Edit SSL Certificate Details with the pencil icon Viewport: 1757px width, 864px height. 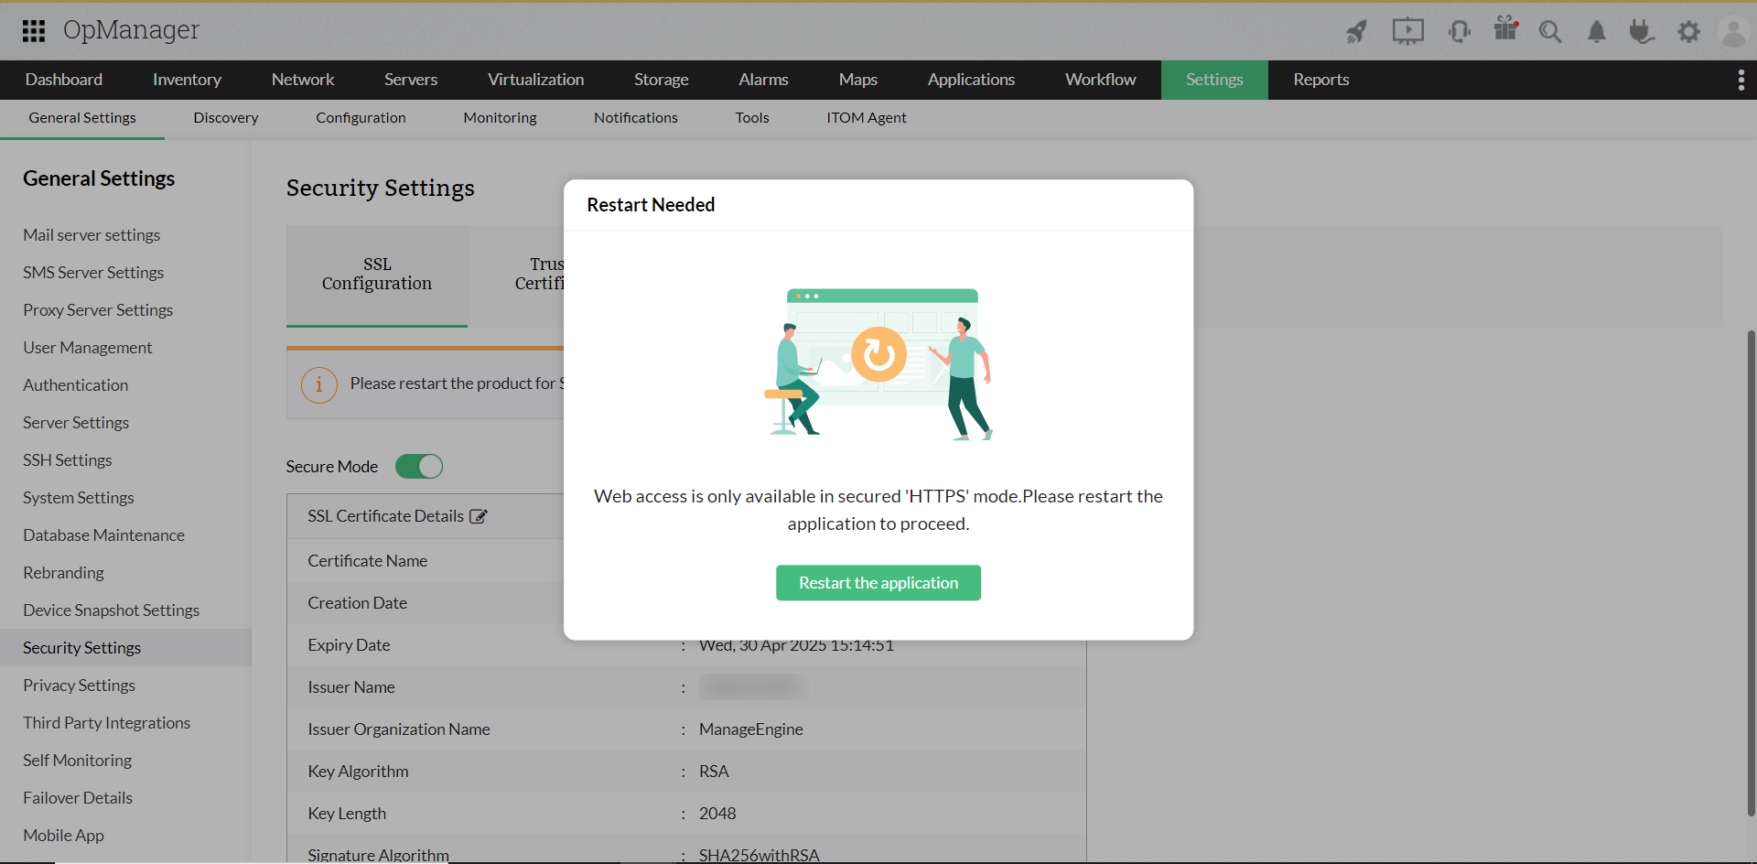(x=479, y=515)
